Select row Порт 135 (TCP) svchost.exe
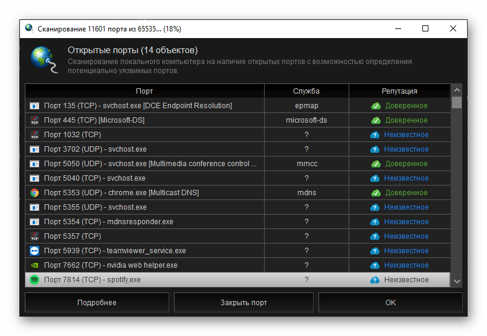The width and height of the screenshot is (487, 336). click(238, 106)
